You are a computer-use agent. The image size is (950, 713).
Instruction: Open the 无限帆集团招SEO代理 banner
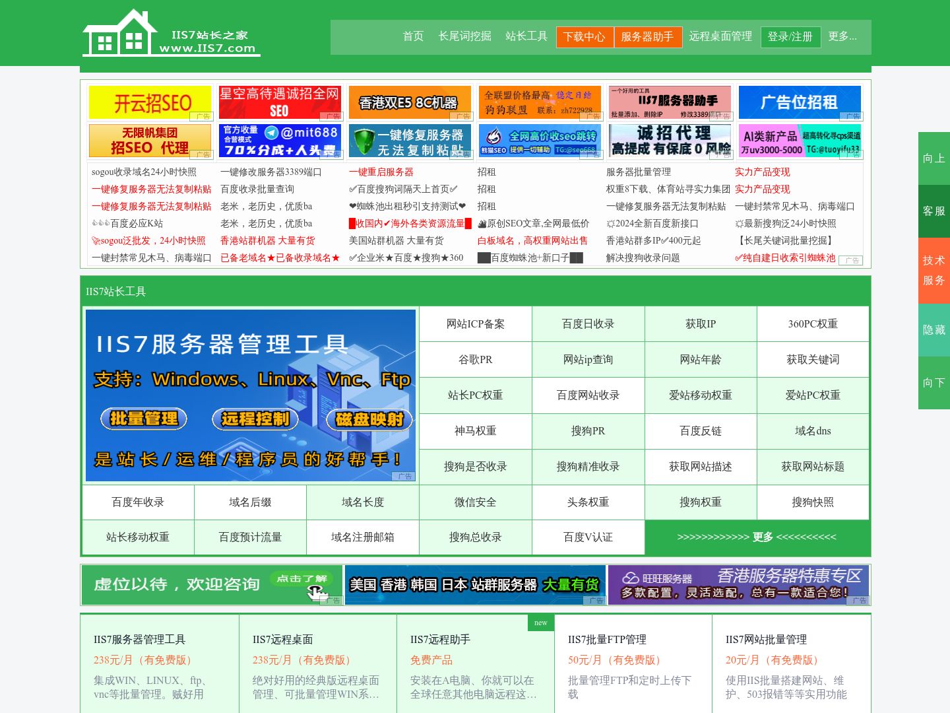click(150, 141)
